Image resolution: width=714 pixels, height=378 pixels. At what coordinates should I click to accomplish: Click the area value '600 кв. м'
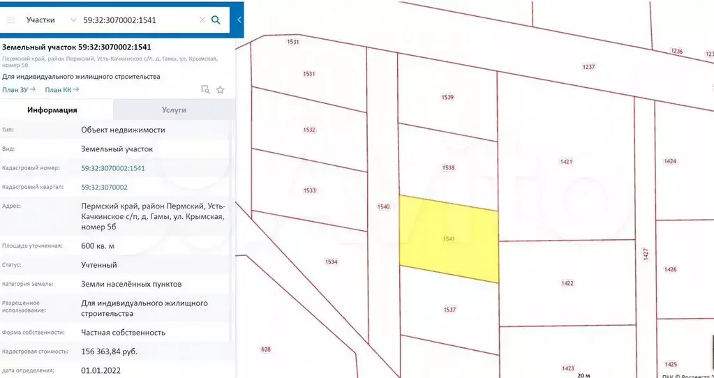pos(98,246)
